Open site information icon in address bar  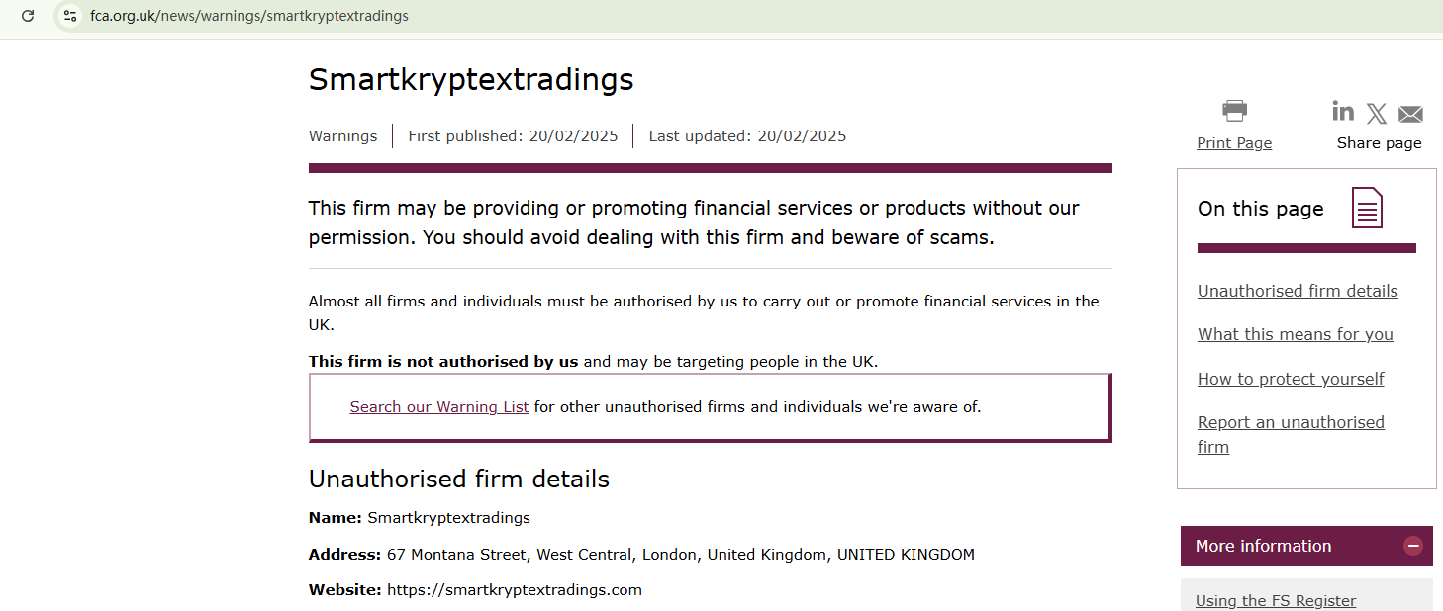[x=69, y=16]
